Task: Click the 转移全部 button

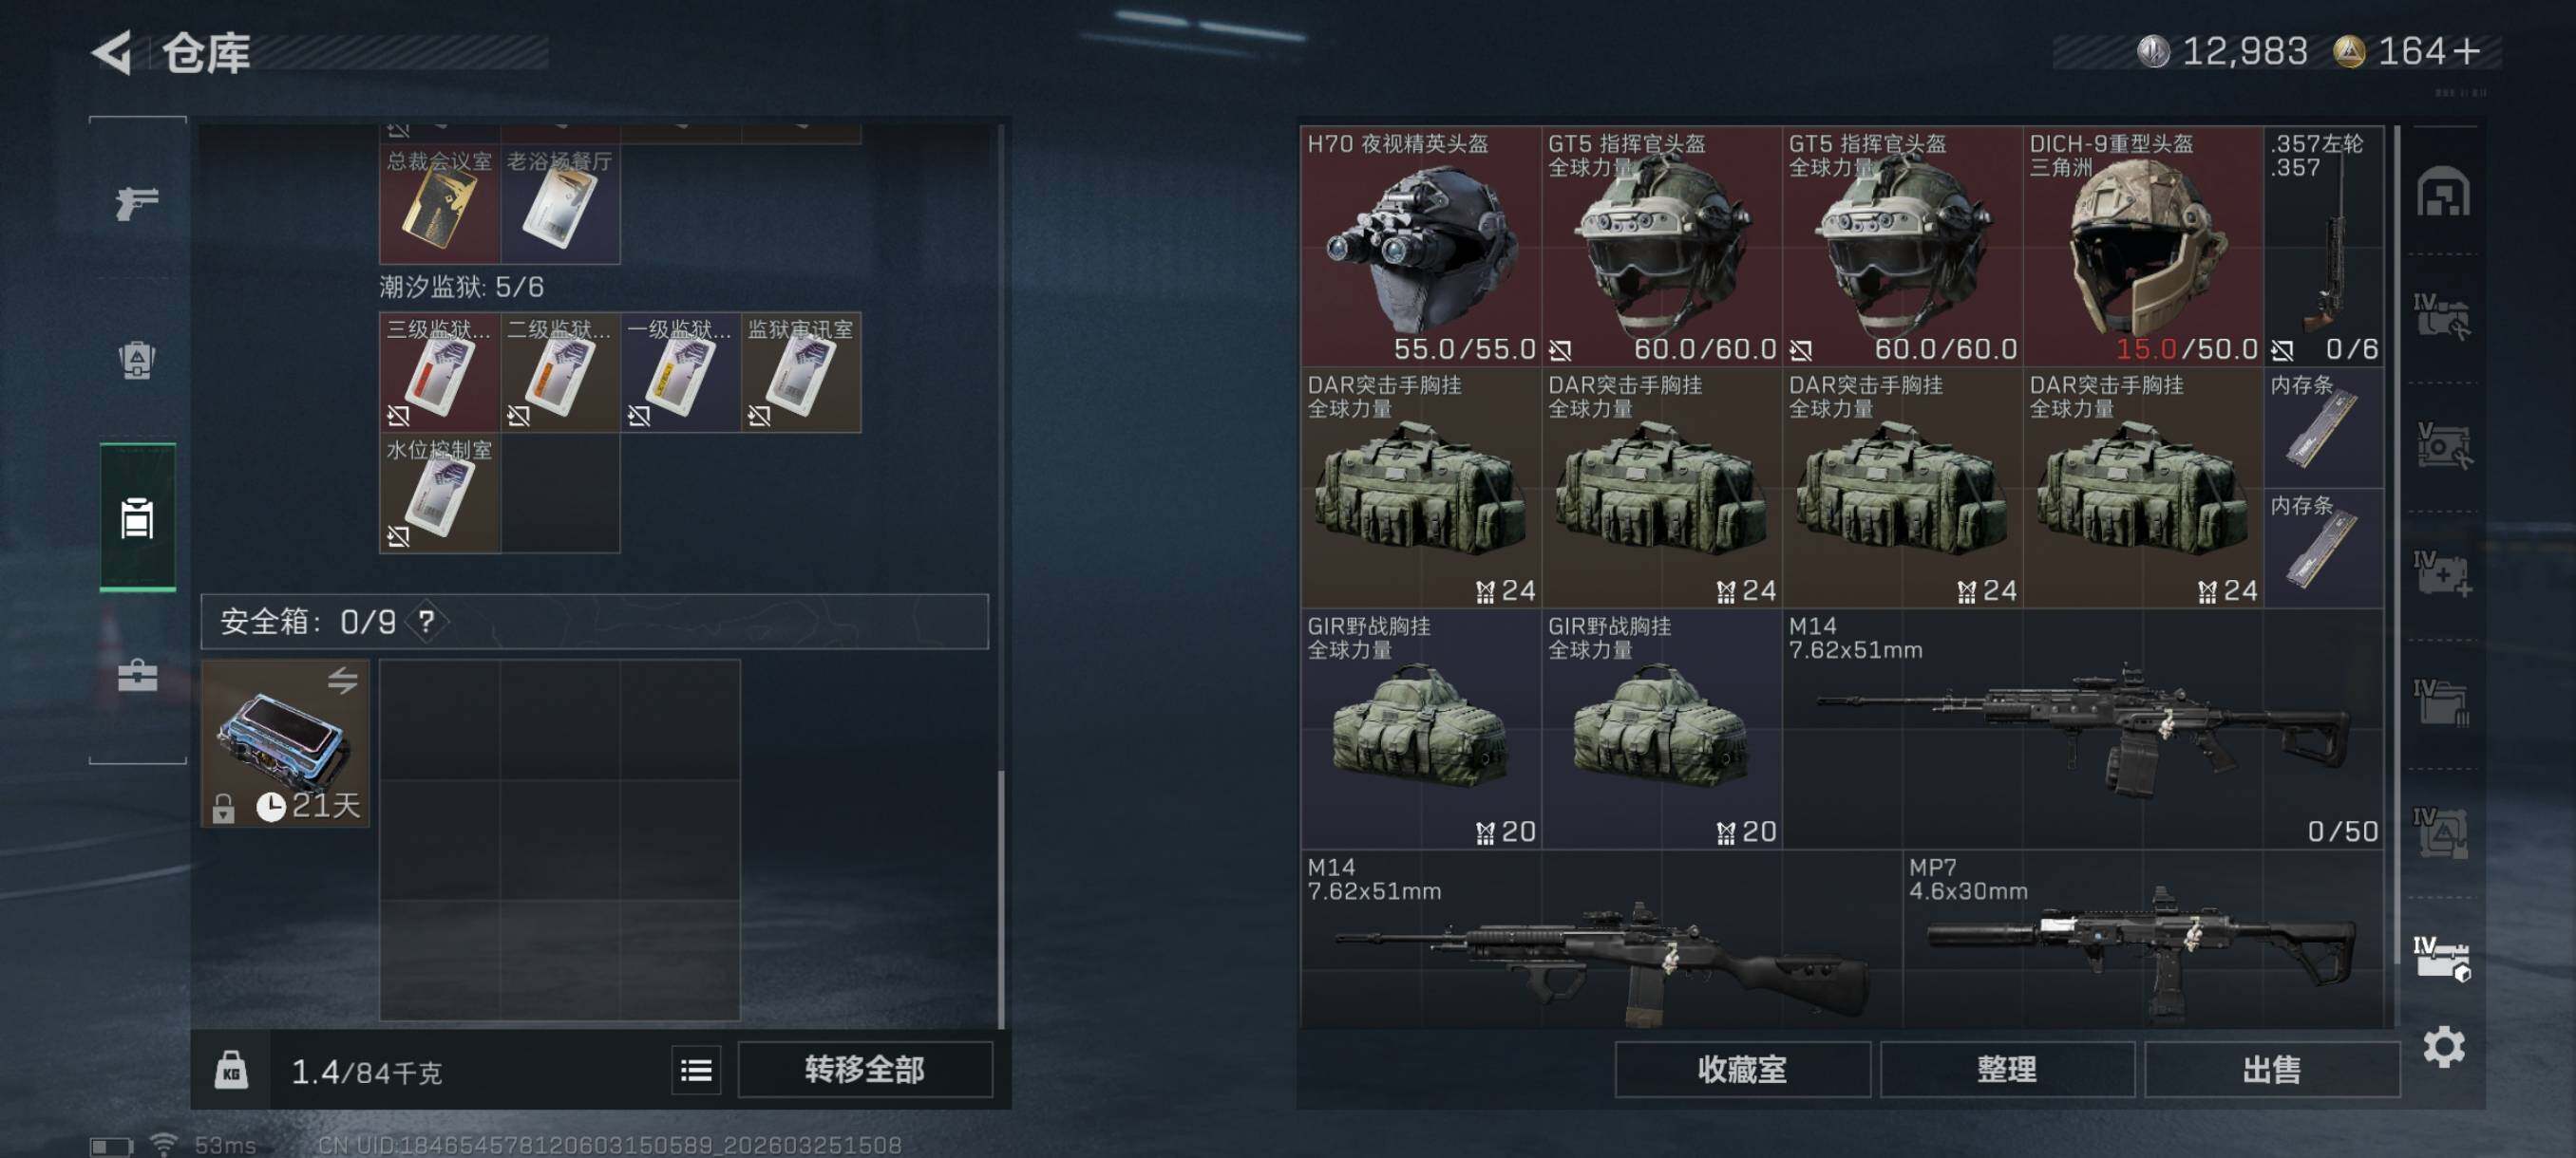Action: 865,1069
